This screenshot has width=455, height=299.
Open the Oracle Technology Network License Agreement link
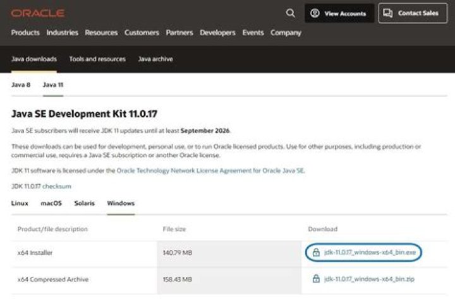[x=210, y=171]
